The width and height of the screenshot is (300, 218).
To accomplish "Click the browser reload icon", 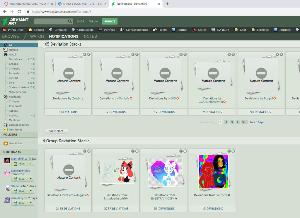I will (x=19, y=12).
